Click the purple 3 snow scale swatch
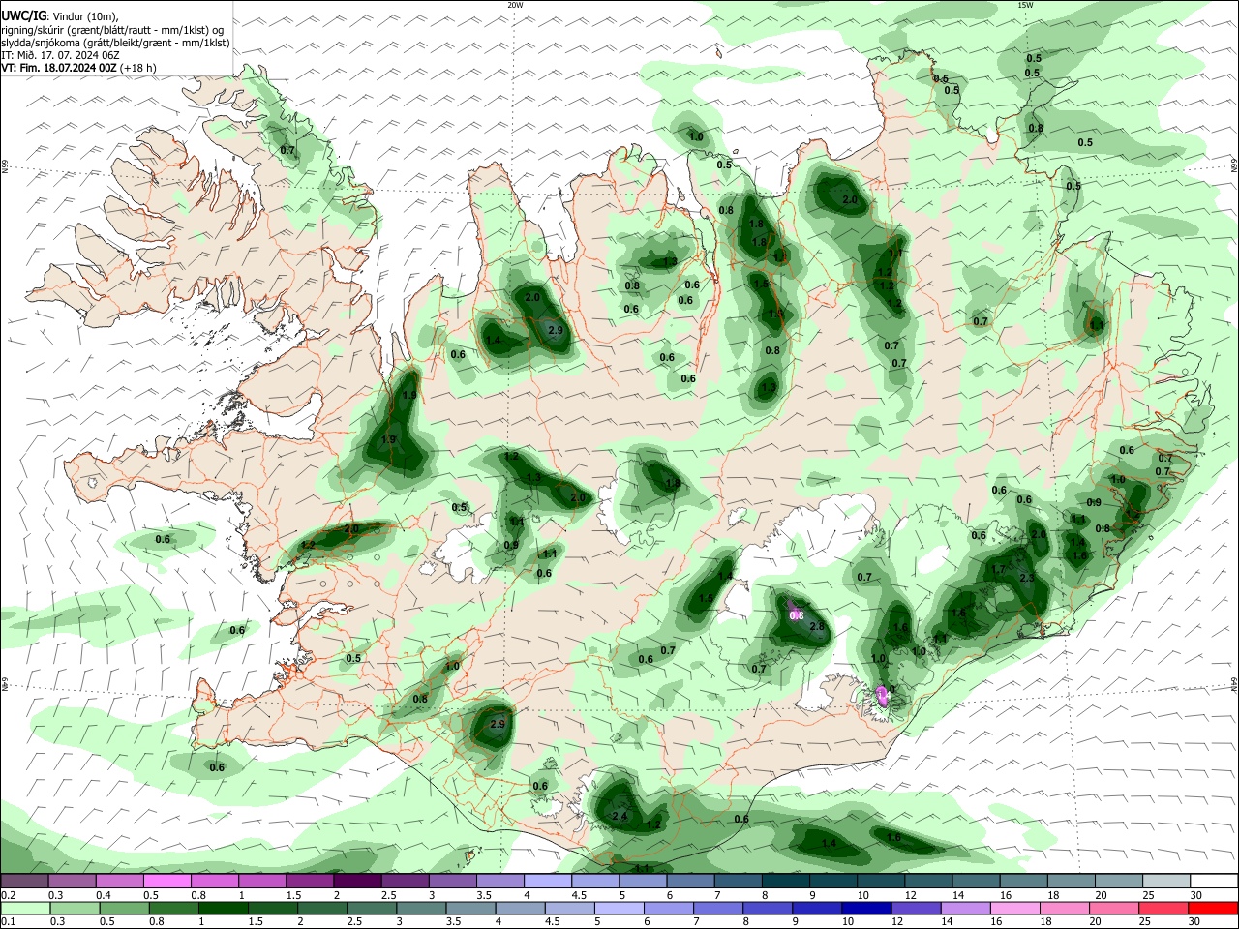 (x=453, y=882)
